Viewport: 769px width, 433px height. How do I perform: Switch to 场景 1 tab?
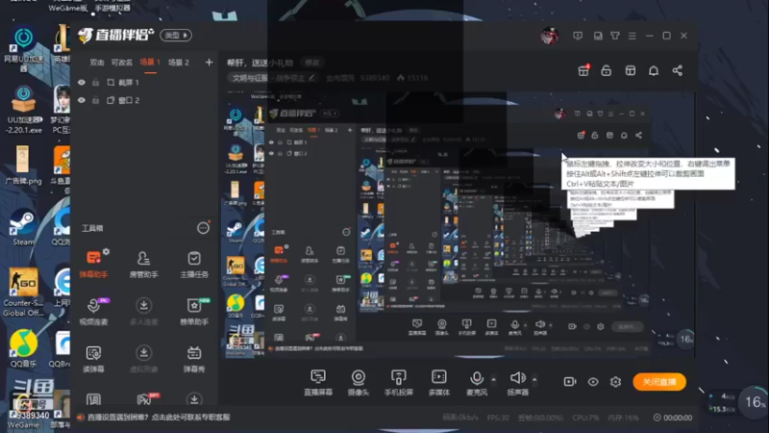click(x=150, y=63)
